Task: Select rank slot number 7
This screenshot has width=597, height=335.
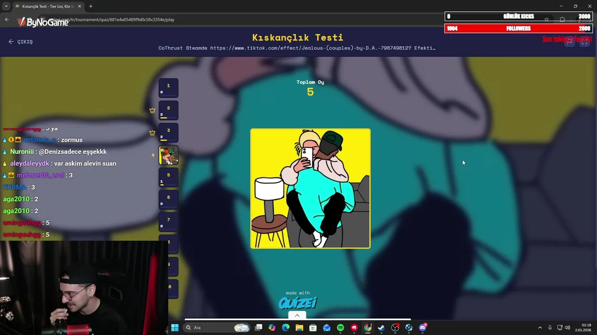Action: pos(168,222)
